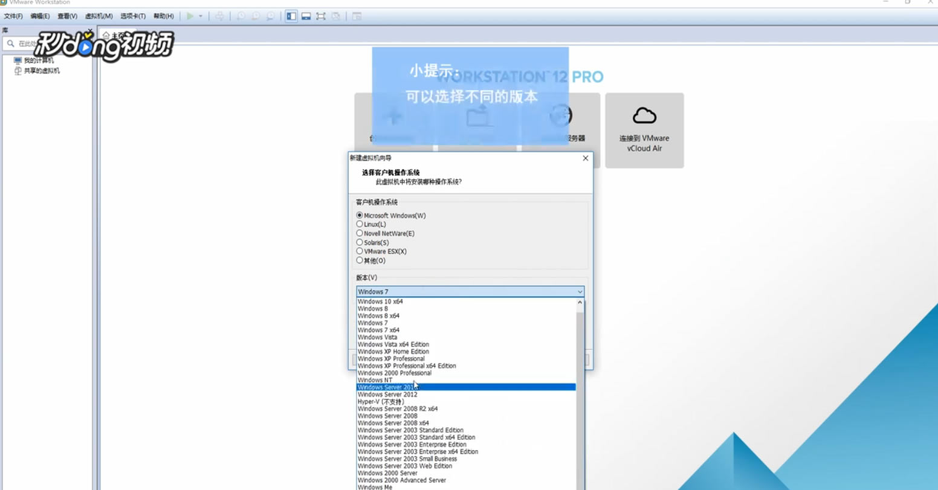The height and width of the screenshot is (490, 938).
Task: Choose Windows Server 2008 R2 x64
Action: click(466, 409)
